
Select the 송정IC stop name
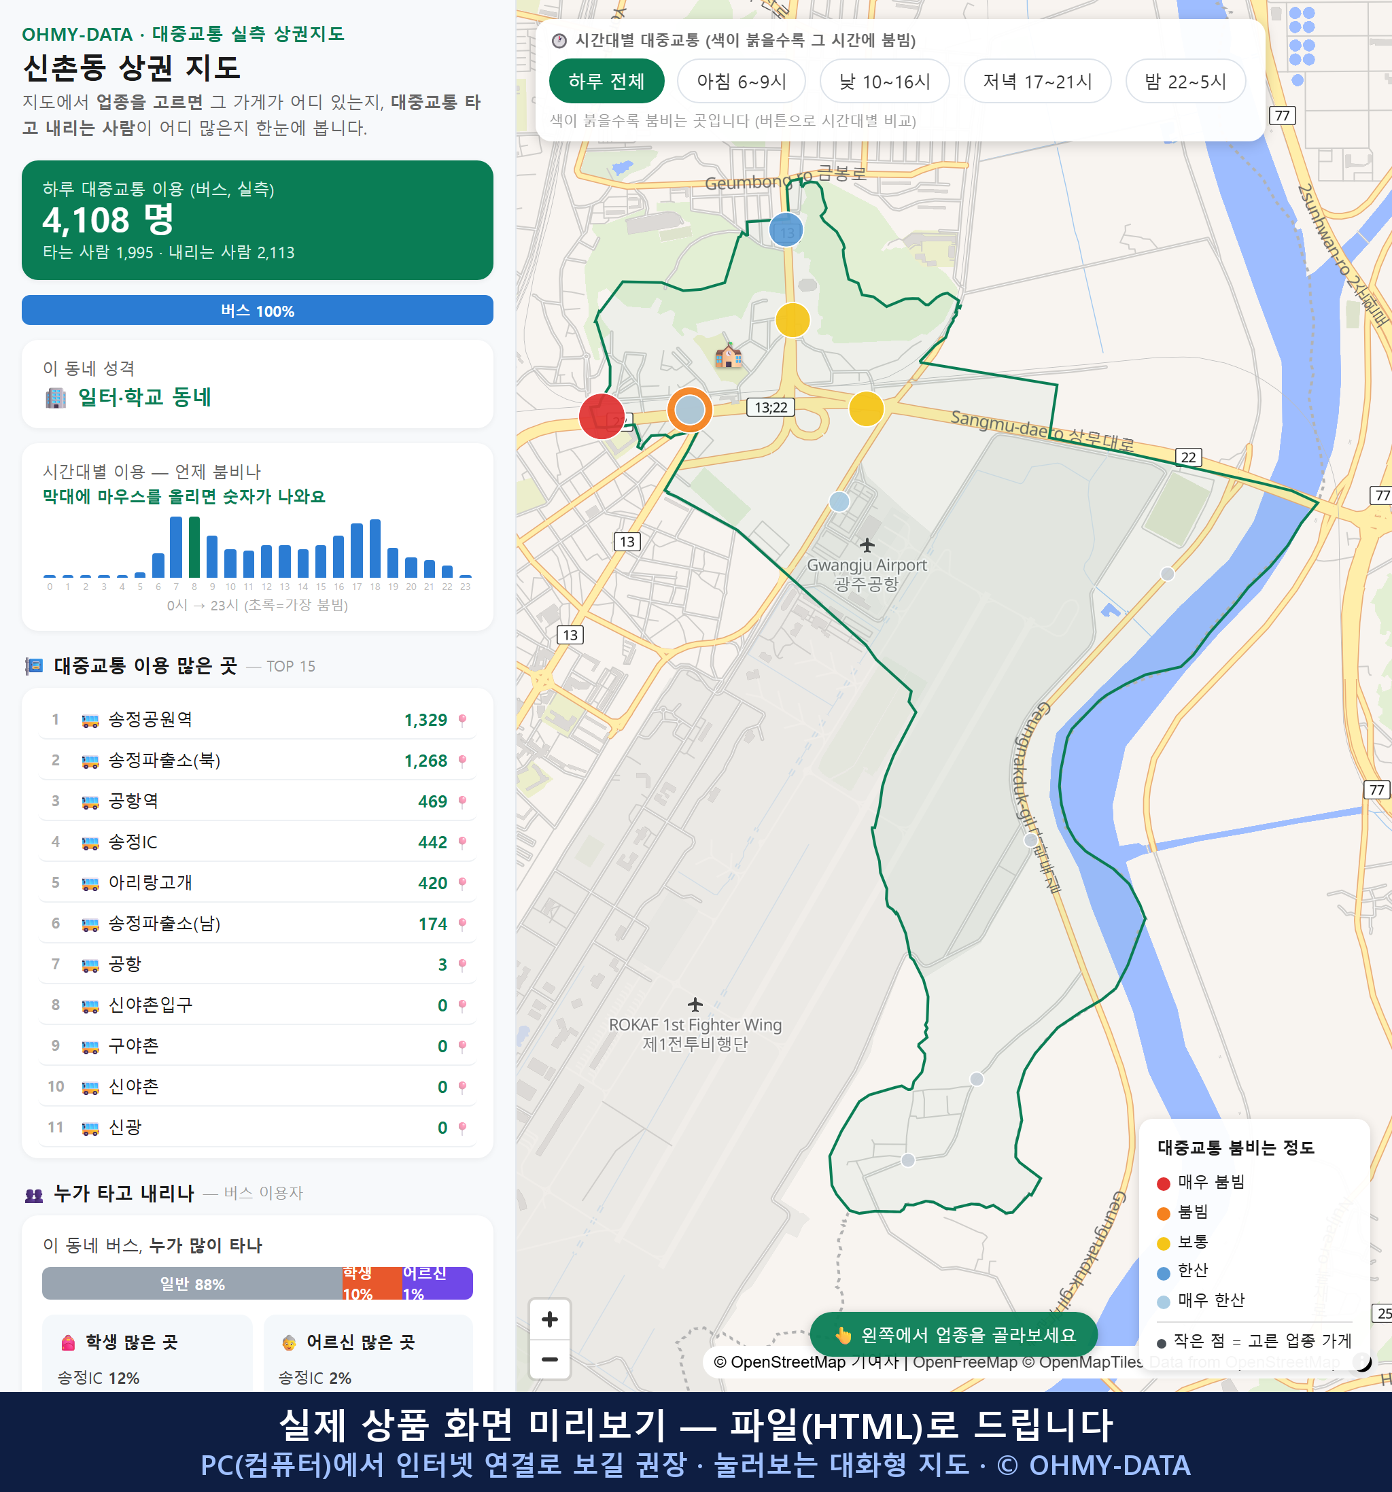point(133,842)
